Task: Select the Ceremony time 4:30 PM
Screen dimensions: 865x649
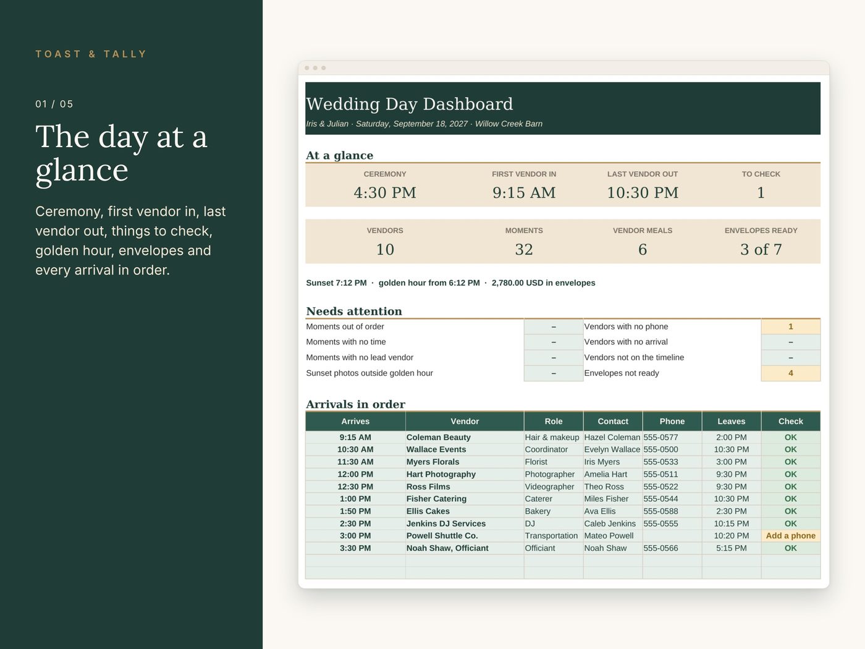Action: 385,193
